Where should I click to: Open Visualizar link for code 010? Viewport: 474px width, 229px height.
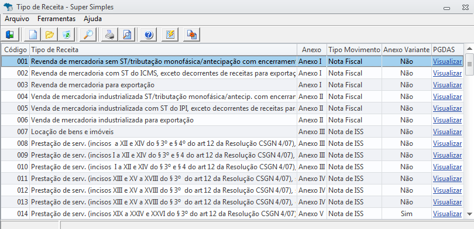pos(447,167)
